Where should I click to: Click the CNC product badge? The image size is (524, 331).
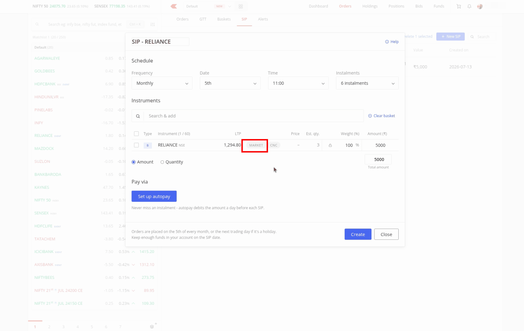pyautogui.click(x=274, y=145)
